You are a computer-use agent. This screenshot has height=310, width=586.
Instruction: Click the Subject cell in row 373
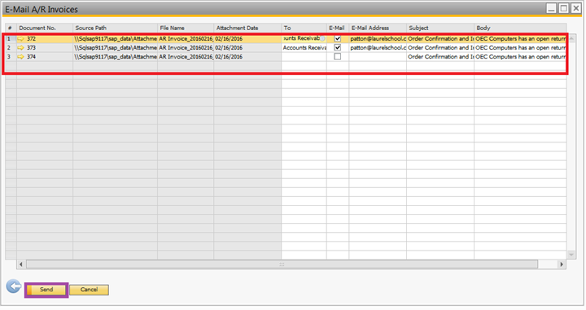pos(440,48)
